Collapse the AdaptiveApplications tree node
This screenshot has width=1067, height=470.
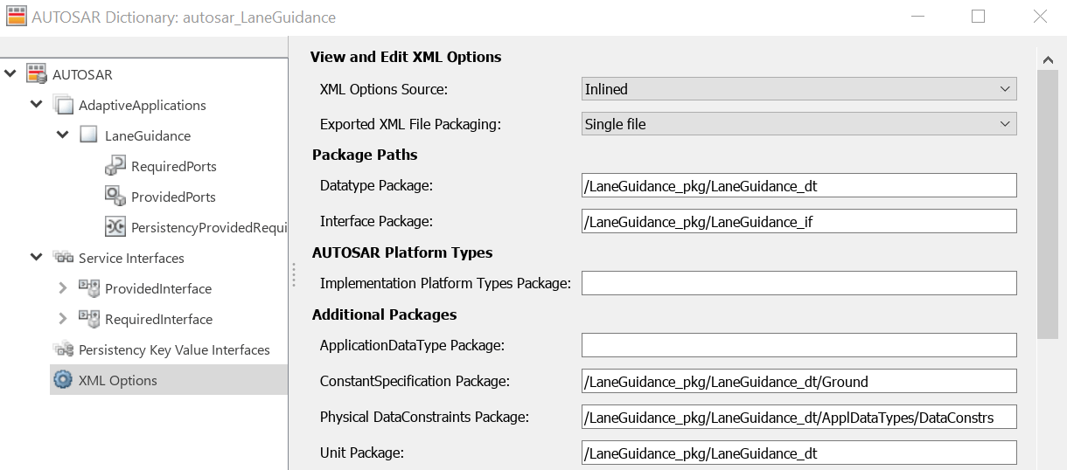click(36, 105)
